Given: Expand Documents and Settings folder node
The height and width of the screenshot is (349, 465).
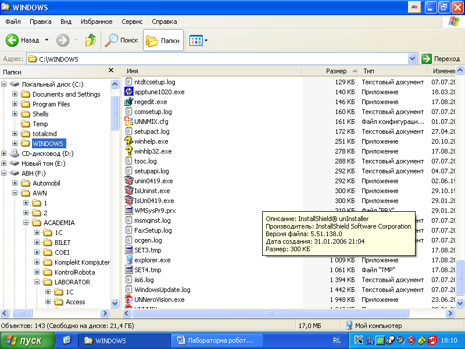Looking at the screenshot, I should (15, 94).
